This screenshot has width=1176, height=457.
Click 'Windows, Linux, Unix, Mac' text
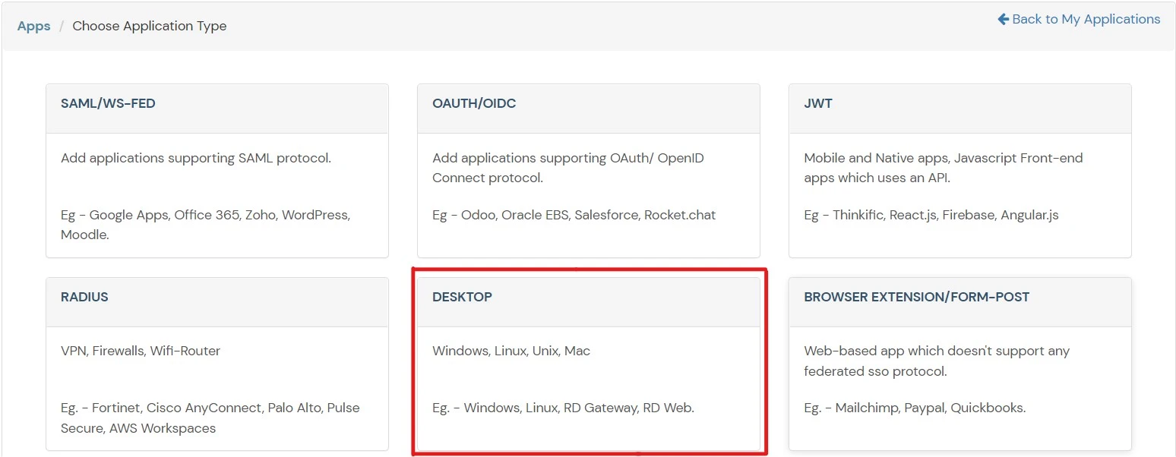point(511,351)
